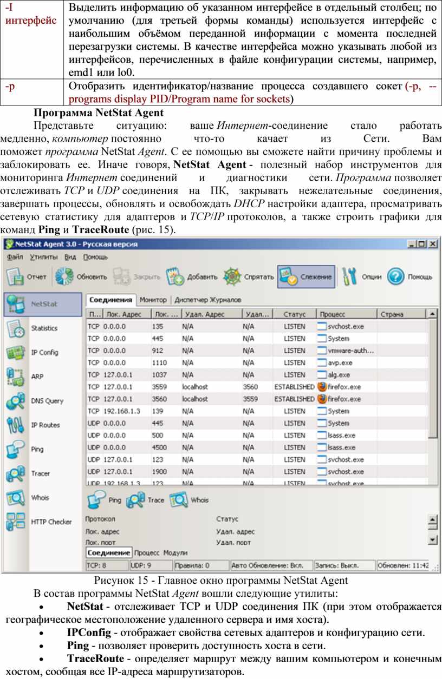The width and height of the screenshot is (442, 679).
Task: Select the UDP row with local port 4500
Action: 256,447
